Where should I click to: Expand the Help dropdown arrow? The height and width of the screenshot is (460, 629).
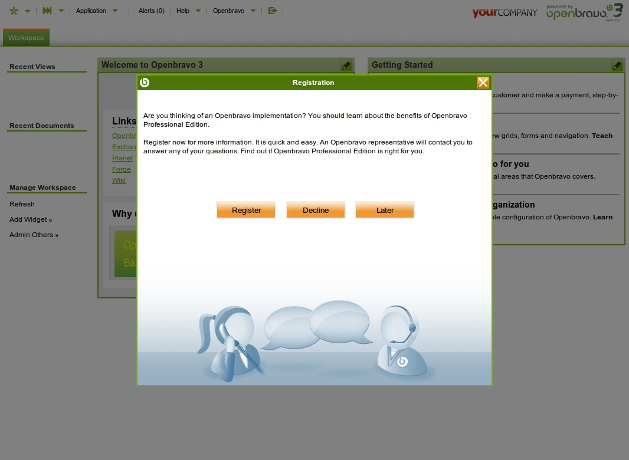[198, 11]
